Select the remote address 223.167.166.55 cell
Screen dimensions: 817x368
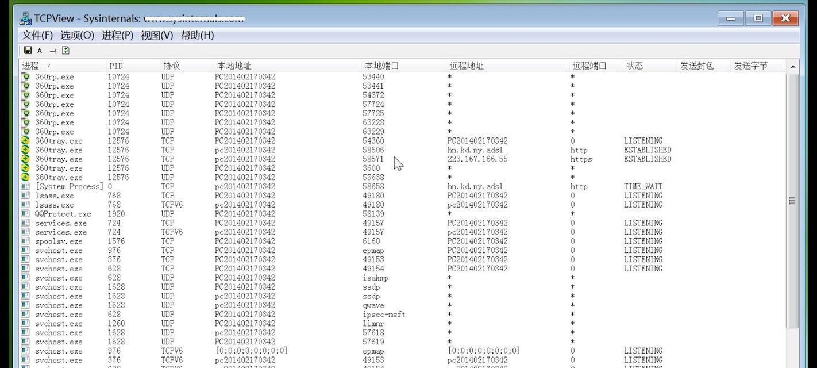(477, 159)
